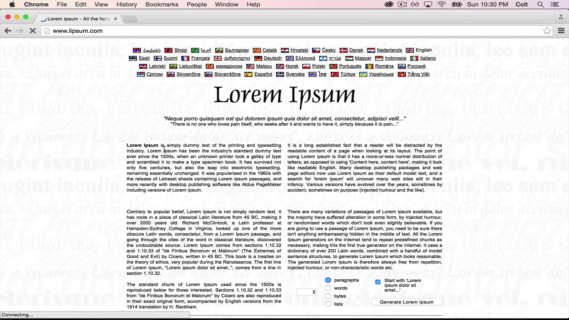
Task: Switch language to Hrvatski
Action: pos(299,50)
